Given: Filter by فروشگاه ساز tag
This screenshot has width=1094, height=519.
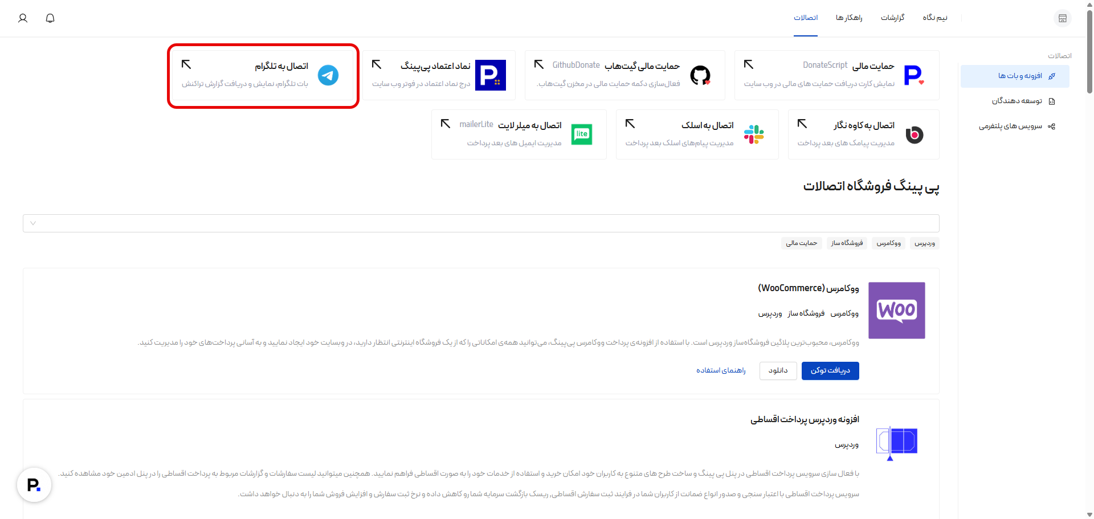Looking at the screenshot, I should (847, 243).
